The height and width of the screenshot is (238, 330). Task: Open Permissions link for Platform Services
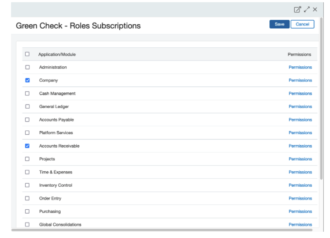pyautogui.click(x=300, y=133)
